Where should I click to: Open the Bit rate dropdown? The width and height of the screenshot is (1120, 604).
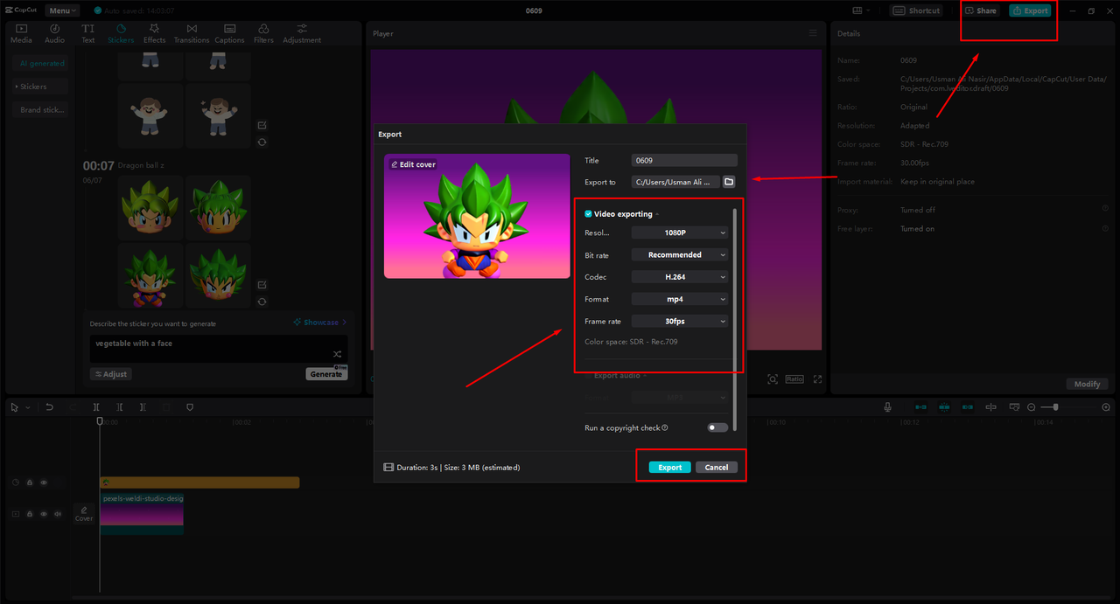tap(679, 255)
